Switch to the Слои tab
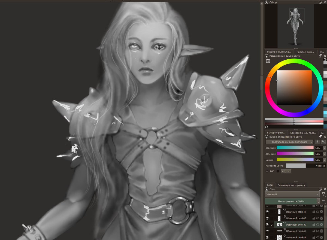Screen dimensions: 327x240 tap(270, 185)
